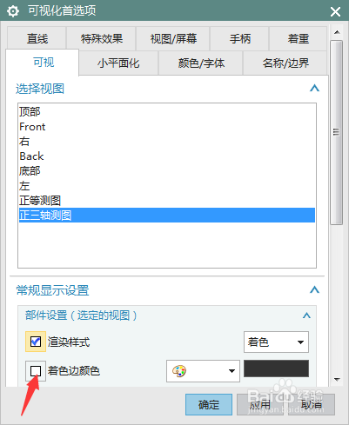Click the scrollbar up arrow
Screen dimensions: 349x425
(x=337, y=32)
